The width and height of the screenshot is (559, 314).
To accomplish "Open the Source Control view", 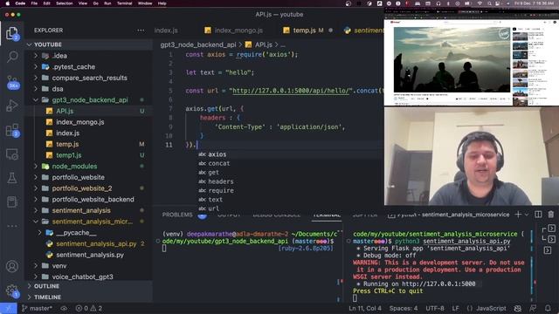I will point(12,82).
